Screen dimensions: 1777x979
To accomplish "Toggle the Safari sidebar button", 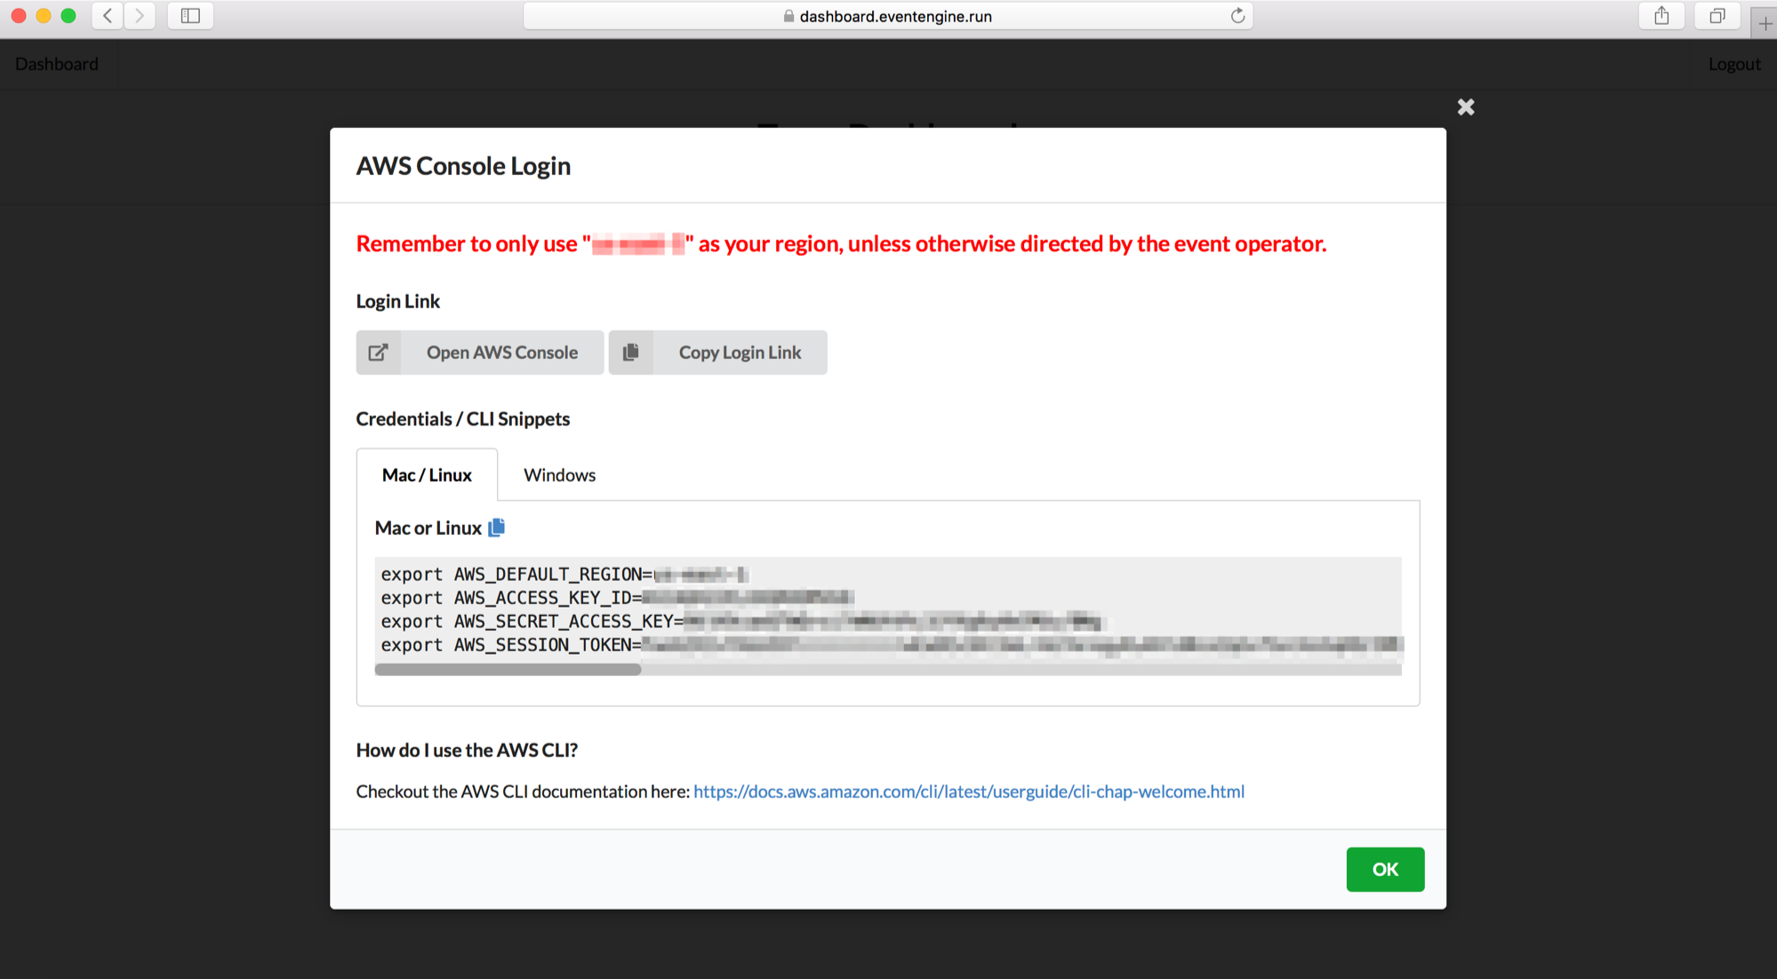I will click(190, 15).
